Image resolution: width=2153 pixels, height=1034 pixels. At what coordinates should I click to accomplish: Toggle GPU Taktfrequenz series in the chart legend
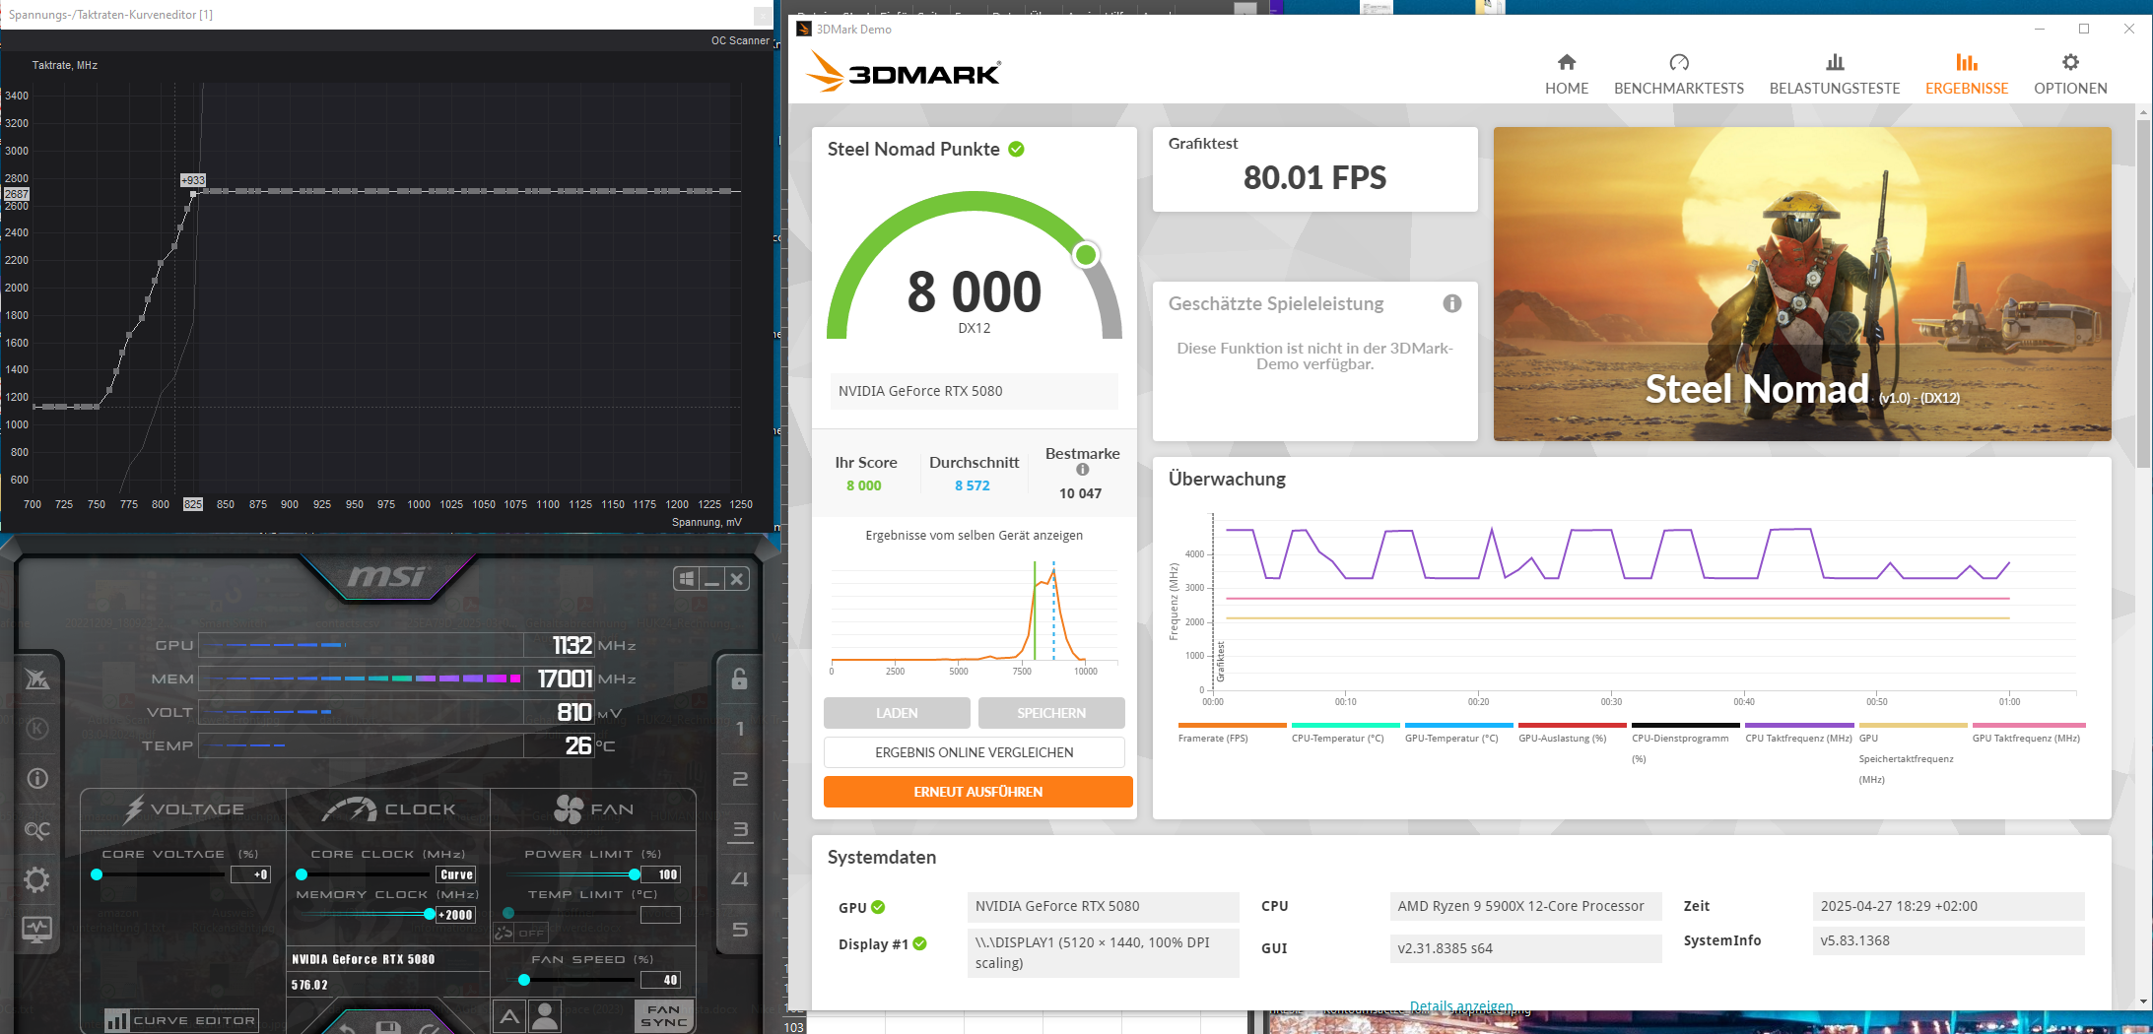pyautogui.click(x=2026, y=733)
